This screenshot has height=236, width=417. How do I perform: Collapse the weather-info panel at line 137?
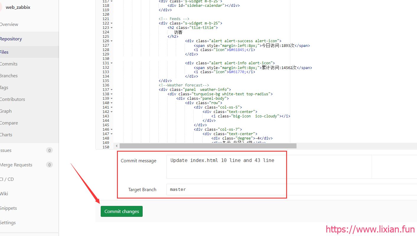[112, 90]
